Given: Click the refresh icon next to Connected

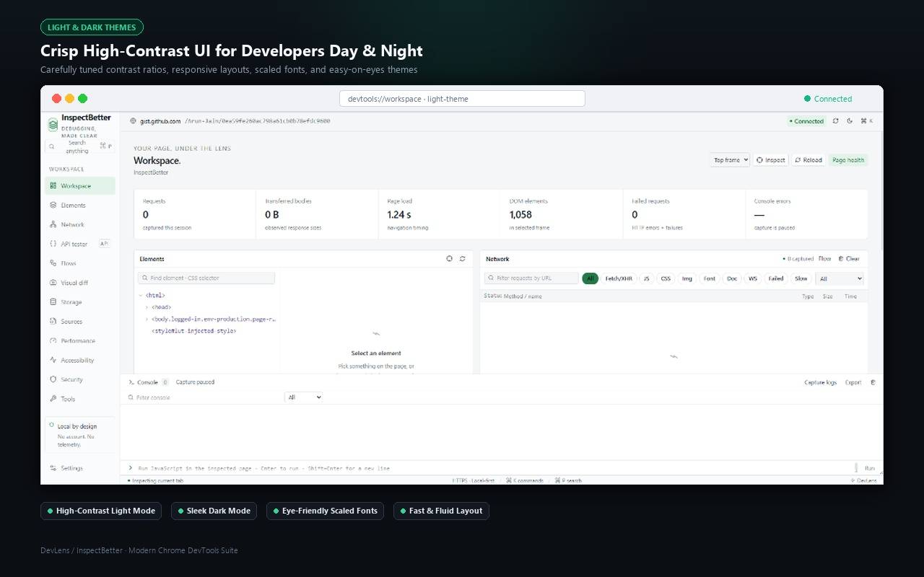Looking at the screenshot, I should point(836,121).
